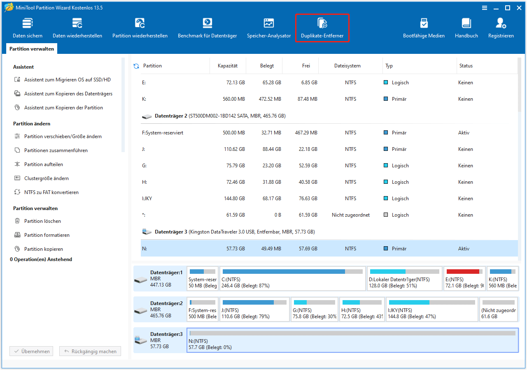
Task: Create Bootfähige Medien
Action: (x=424, y=27)
